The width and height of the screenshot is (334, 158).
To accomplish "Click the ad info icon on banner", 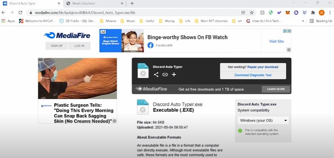I will 289,50.
